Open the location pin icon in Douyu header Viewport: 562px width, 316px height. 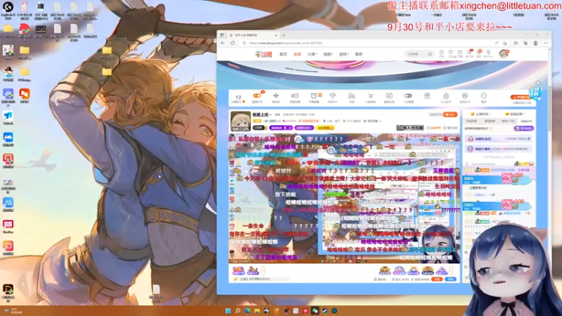(488, 53)
